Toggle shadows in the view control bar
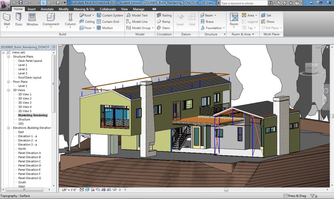Viewport: 334px width, 199px height. tap(92, 189)
